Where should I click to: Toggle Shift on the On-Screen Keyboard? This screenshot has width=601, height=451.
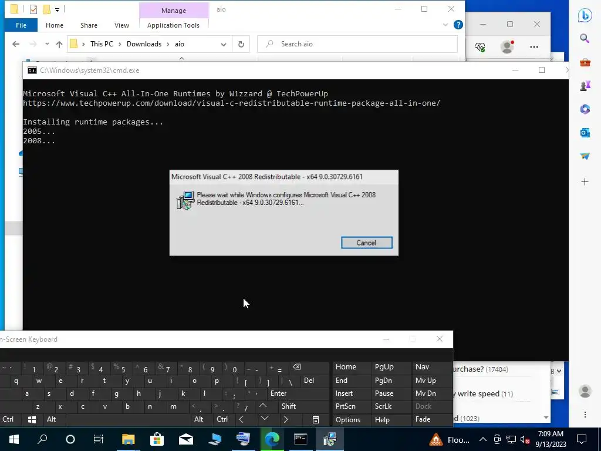tap(289, 406)
